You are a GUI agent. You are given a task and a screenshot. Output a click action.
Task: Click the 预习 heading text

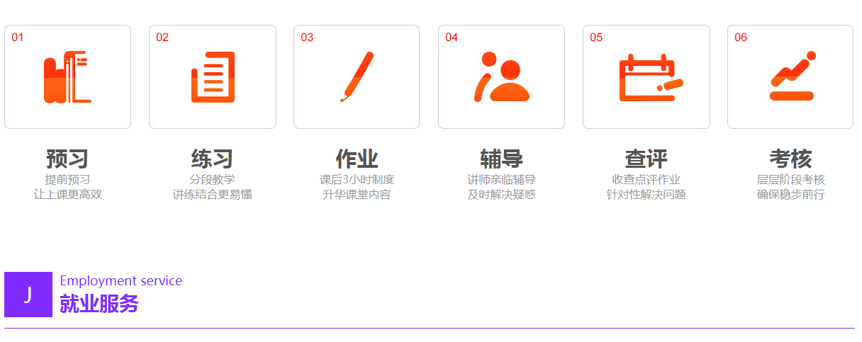tap(67, 159)
